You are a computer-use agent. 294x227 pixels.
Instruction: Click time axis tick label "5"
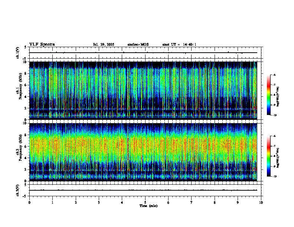[x=145, y=203]
